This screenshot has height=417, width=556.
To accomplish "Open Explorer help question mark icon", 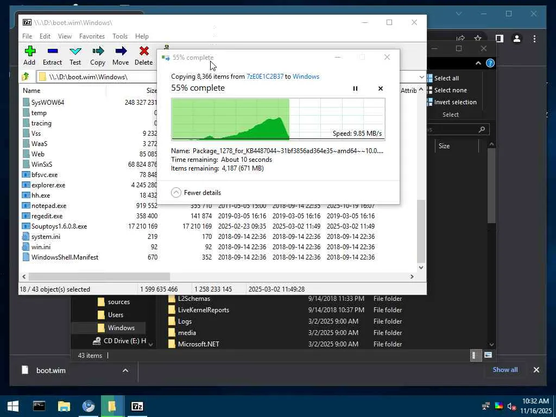I will [490, 63].
